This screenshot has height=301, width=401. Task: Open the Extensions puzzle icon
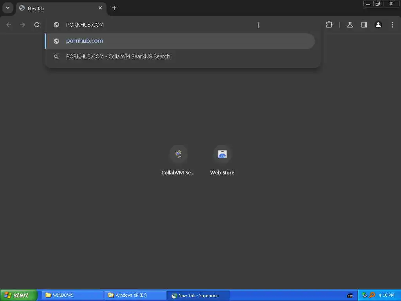(x=329, y=25)
